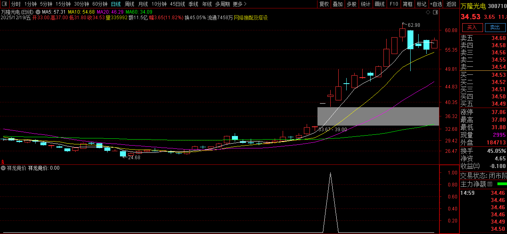Click 交易状态 status row
507x234 pixels.
pos(483,176)
